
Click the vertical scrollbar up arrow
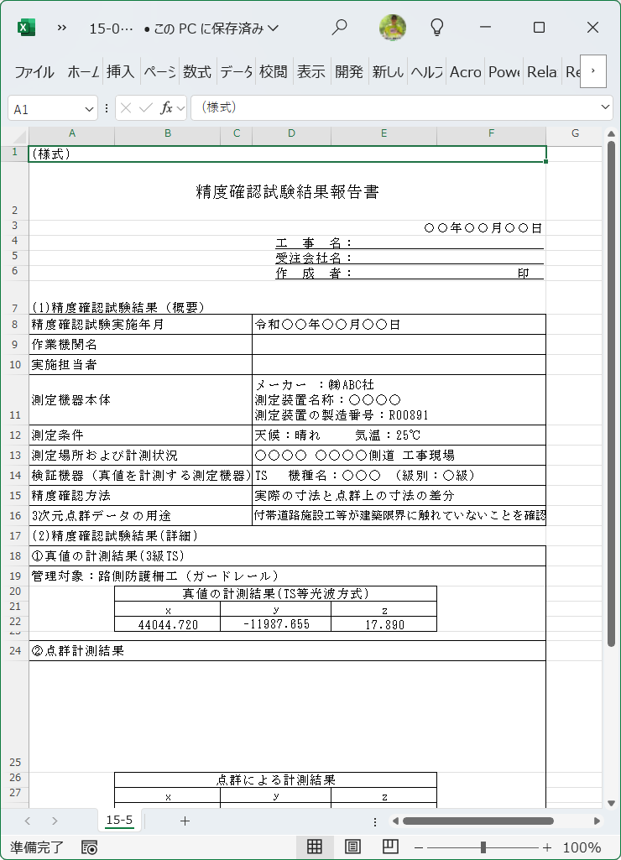pos(612,133)
